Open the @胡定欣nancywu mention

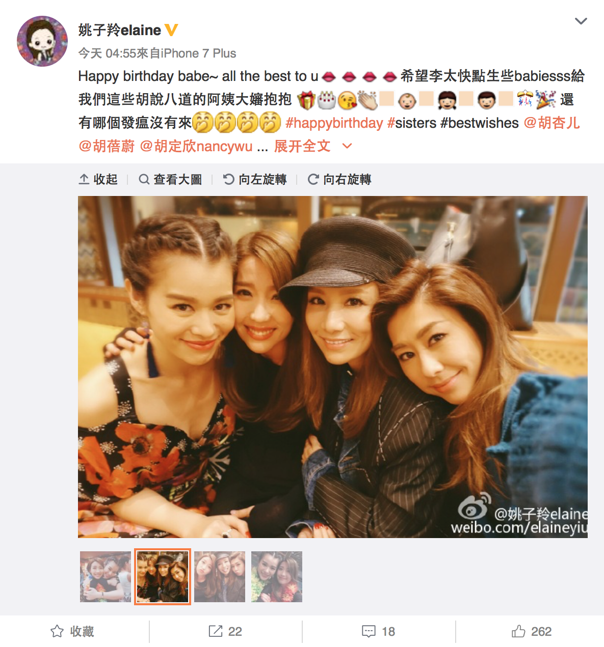[196, 147]
